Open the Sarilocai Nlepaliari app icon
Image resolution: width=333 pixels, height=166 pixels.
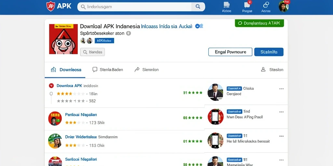coord(55,161)
